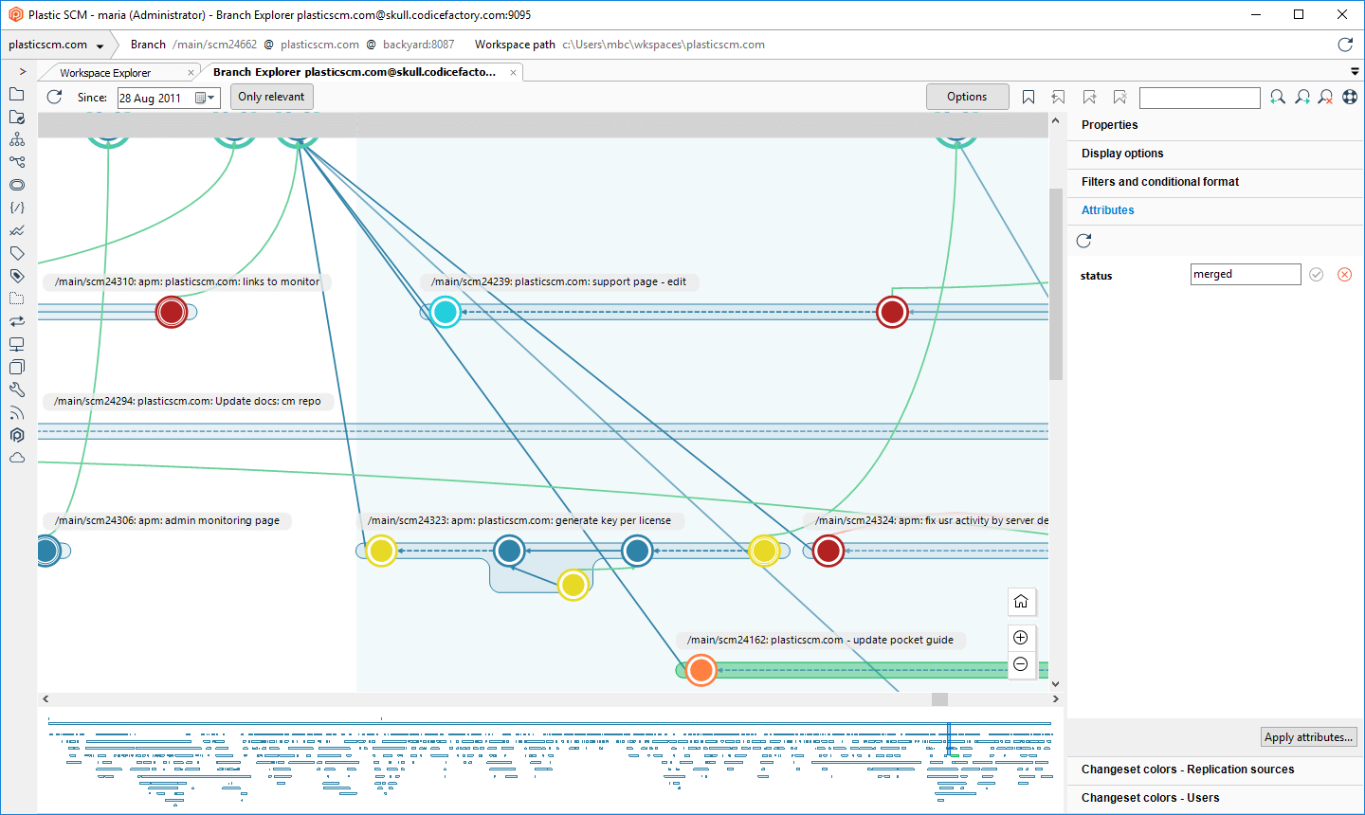Open the tab list dropdown arrow
This screenshot has height=815, width=1365.
(x=1355, y=72)
